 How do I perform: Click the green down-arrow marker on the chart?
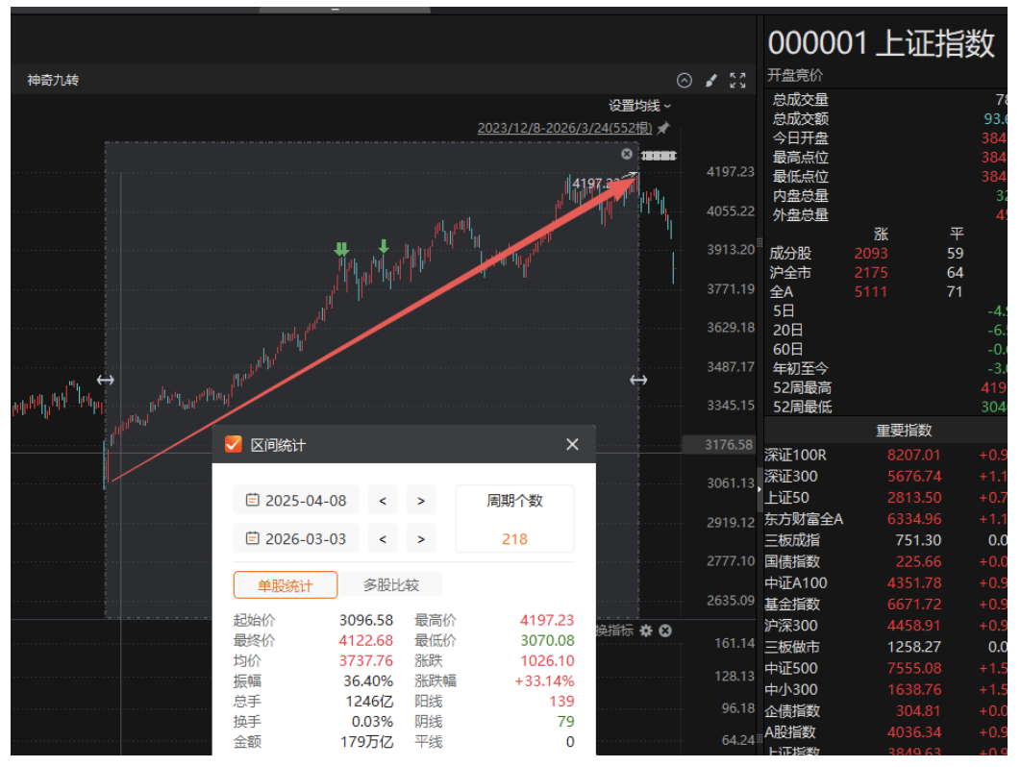343,249
